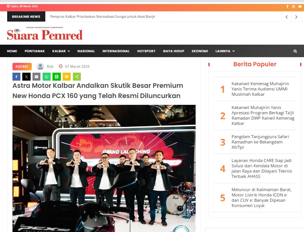The image size is (304, 232).
Task: Share article on LINE
Action: (57, 76)
